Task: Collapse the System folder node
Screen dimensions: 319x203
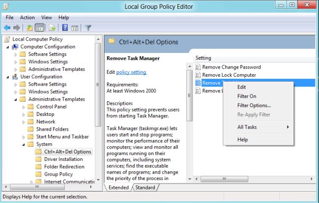Action: 24,145
